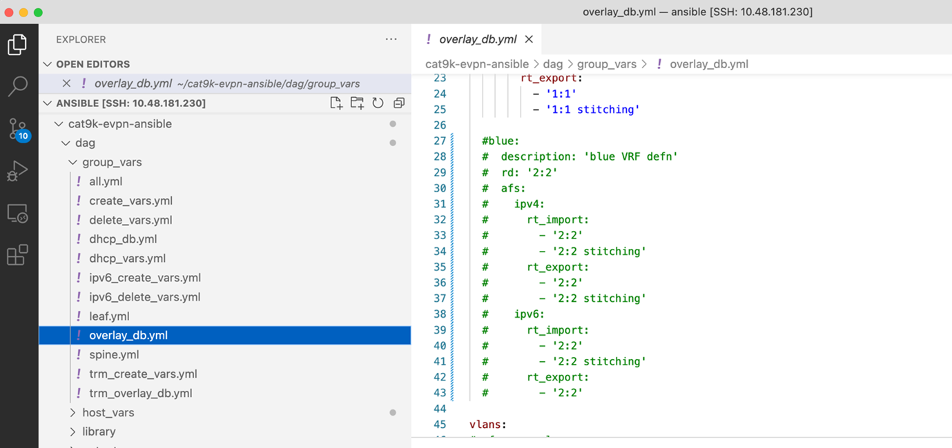Click the New File icon in explorer

point(336,103)
